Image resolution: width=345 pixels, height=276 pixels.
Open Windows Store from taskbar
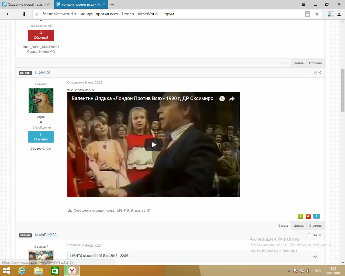click(x=55, y=271)
